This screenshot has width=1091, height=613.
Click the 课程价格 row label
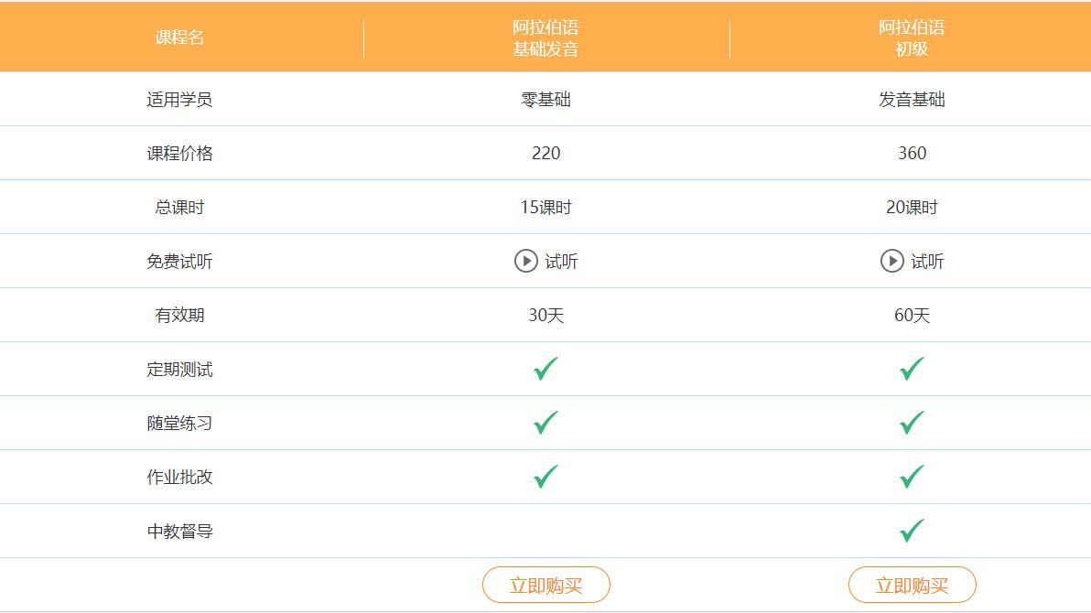tap(179, 153)
